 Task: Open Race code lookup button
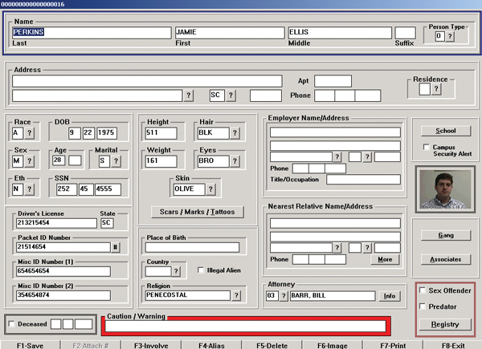tap(29, 133)
